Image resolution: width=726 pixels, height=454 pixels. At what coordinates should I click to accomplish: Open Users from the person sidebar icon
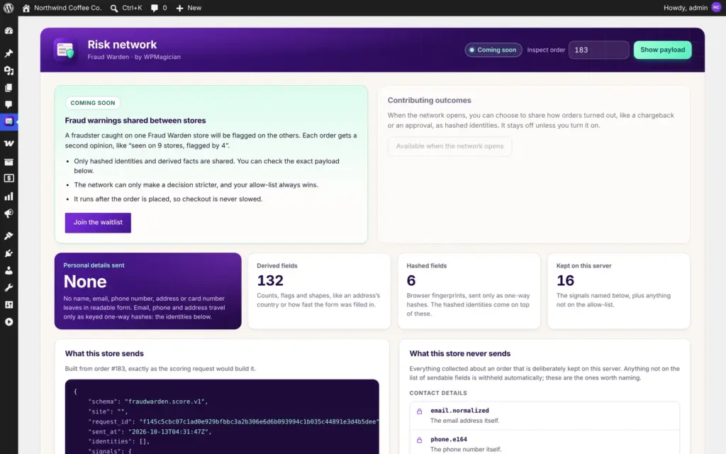point(9,270)
